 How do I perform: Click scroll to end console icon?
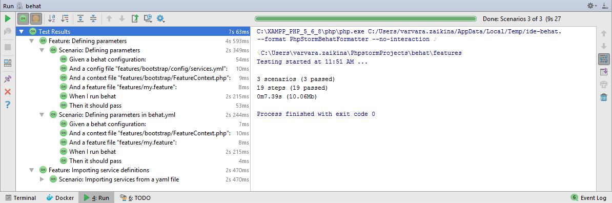click(604, 72)
